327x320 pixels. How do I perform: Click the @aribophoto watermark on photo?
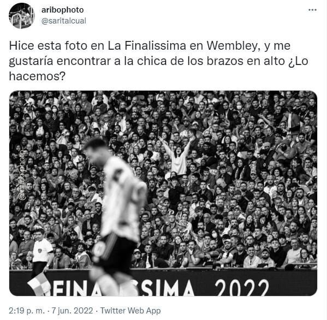23,175
